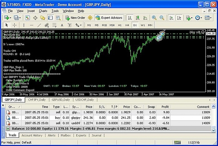The height and width of the screenshot is (146, 218).
Task: Open the Charts menu
Action: tap(43, 11)
